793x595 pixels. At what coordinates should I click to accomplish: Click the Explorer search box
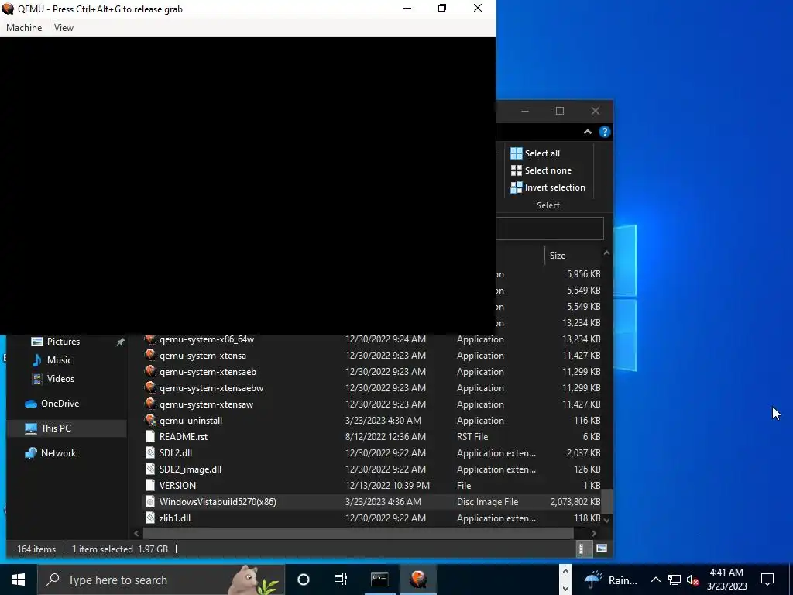(550, 229)
